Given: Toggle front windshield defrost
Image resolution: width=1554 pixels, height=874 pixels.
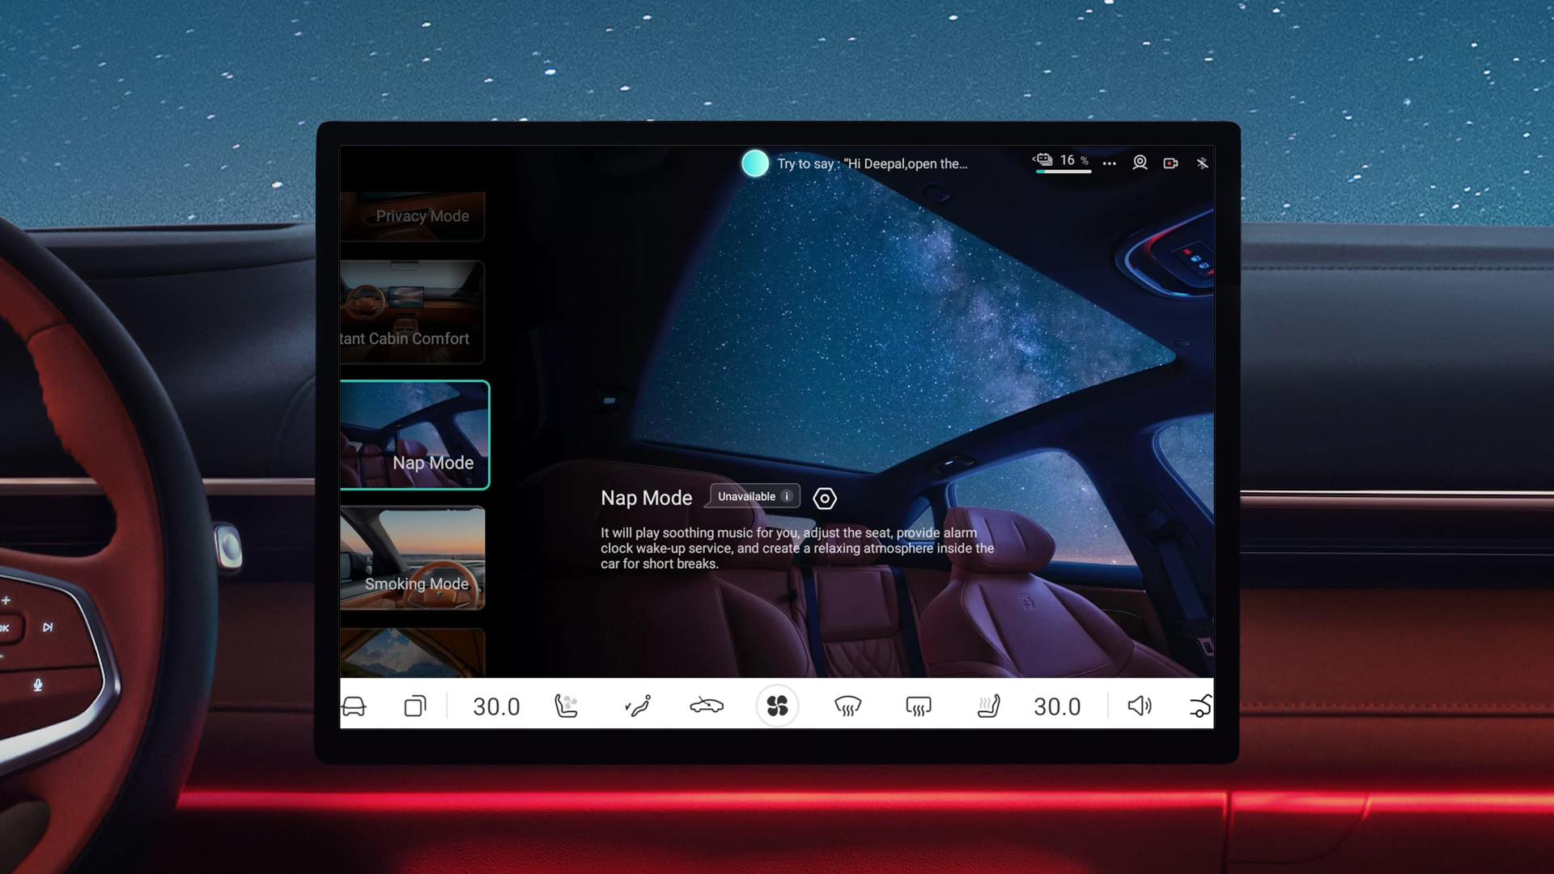Looking at the screenshot, I should [x=847, y=706].
